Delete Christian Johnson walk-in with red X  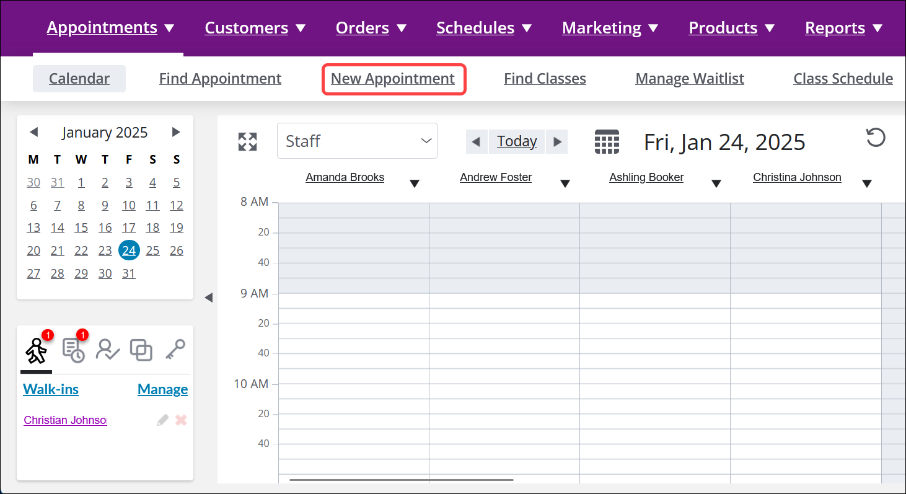(x=181, y=420)
